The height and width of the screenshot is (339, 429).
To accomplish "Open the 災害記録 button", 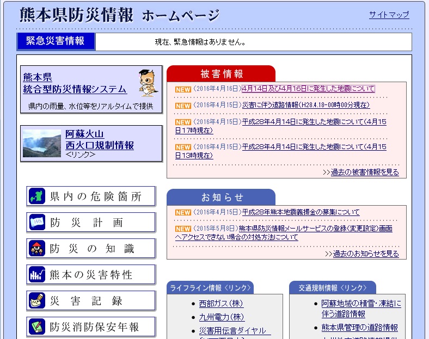I will point(91,301).
